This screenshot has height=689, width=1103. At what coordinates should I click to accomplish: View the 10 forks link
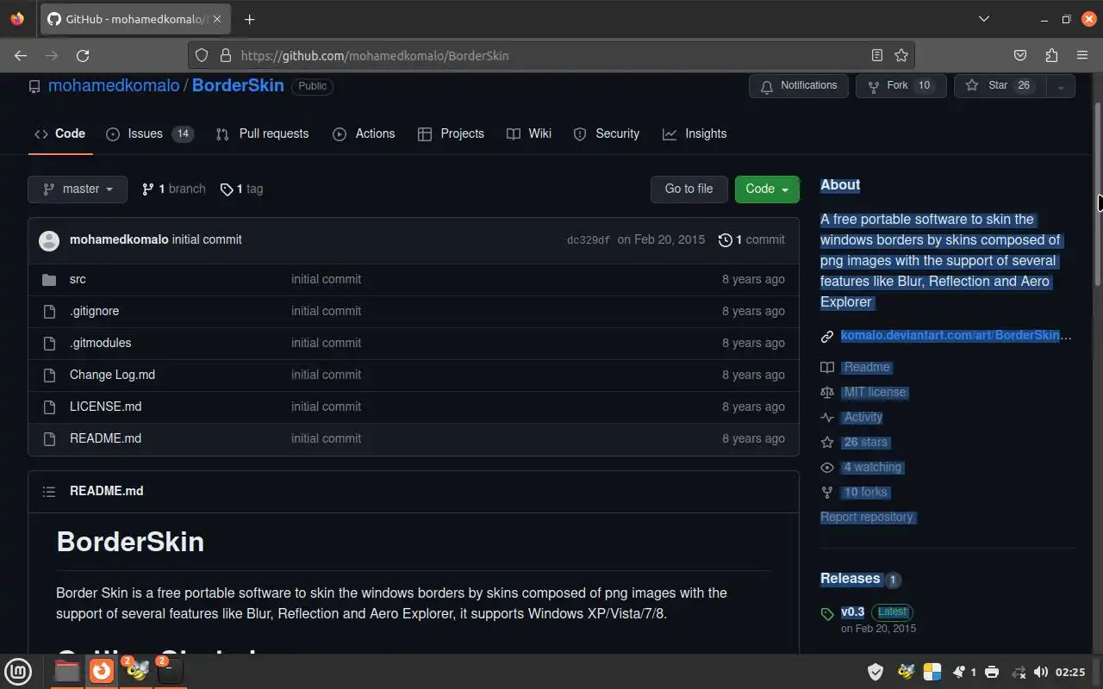866,492
